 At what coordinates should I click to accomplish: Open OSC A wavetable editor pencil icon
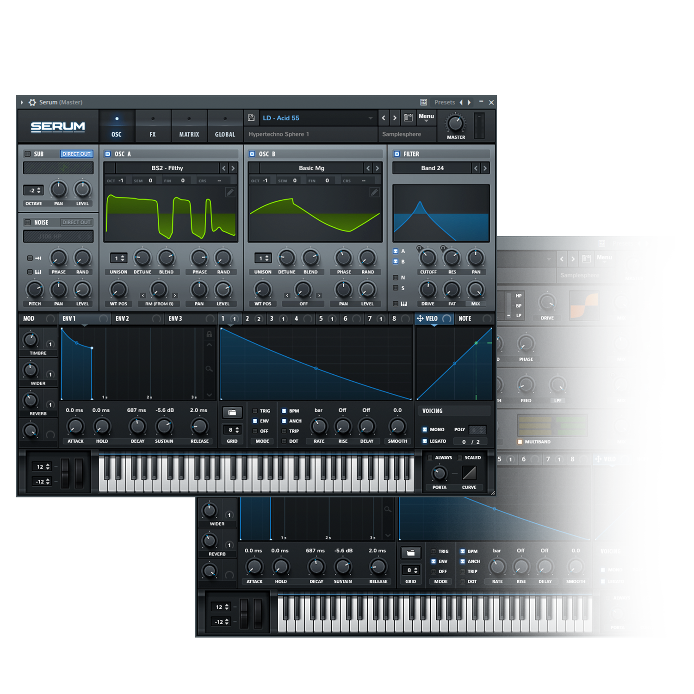pos(230,192)
